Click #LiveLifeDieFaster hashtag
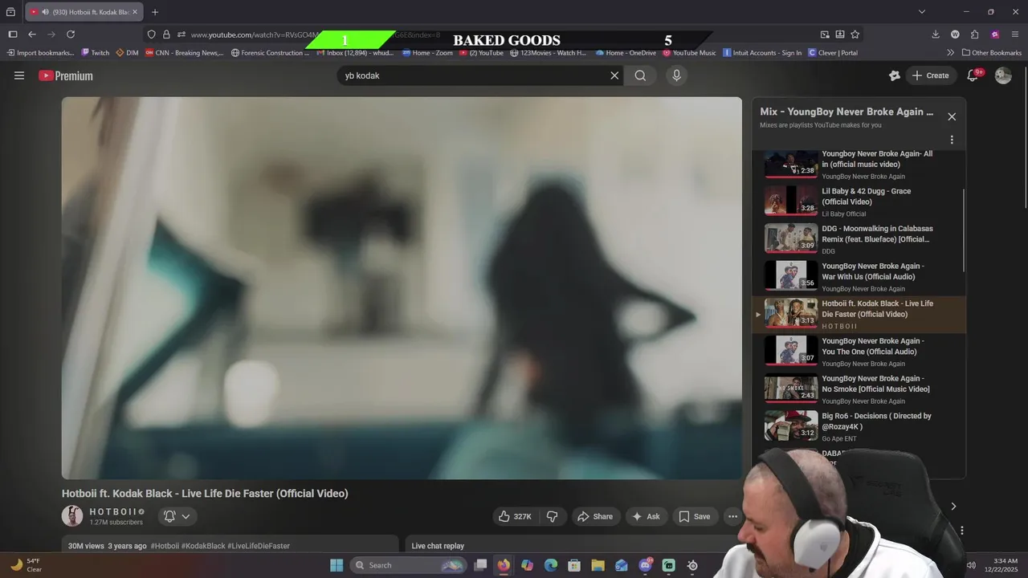This screenshot has height=578, width=1028. (259, 546)
